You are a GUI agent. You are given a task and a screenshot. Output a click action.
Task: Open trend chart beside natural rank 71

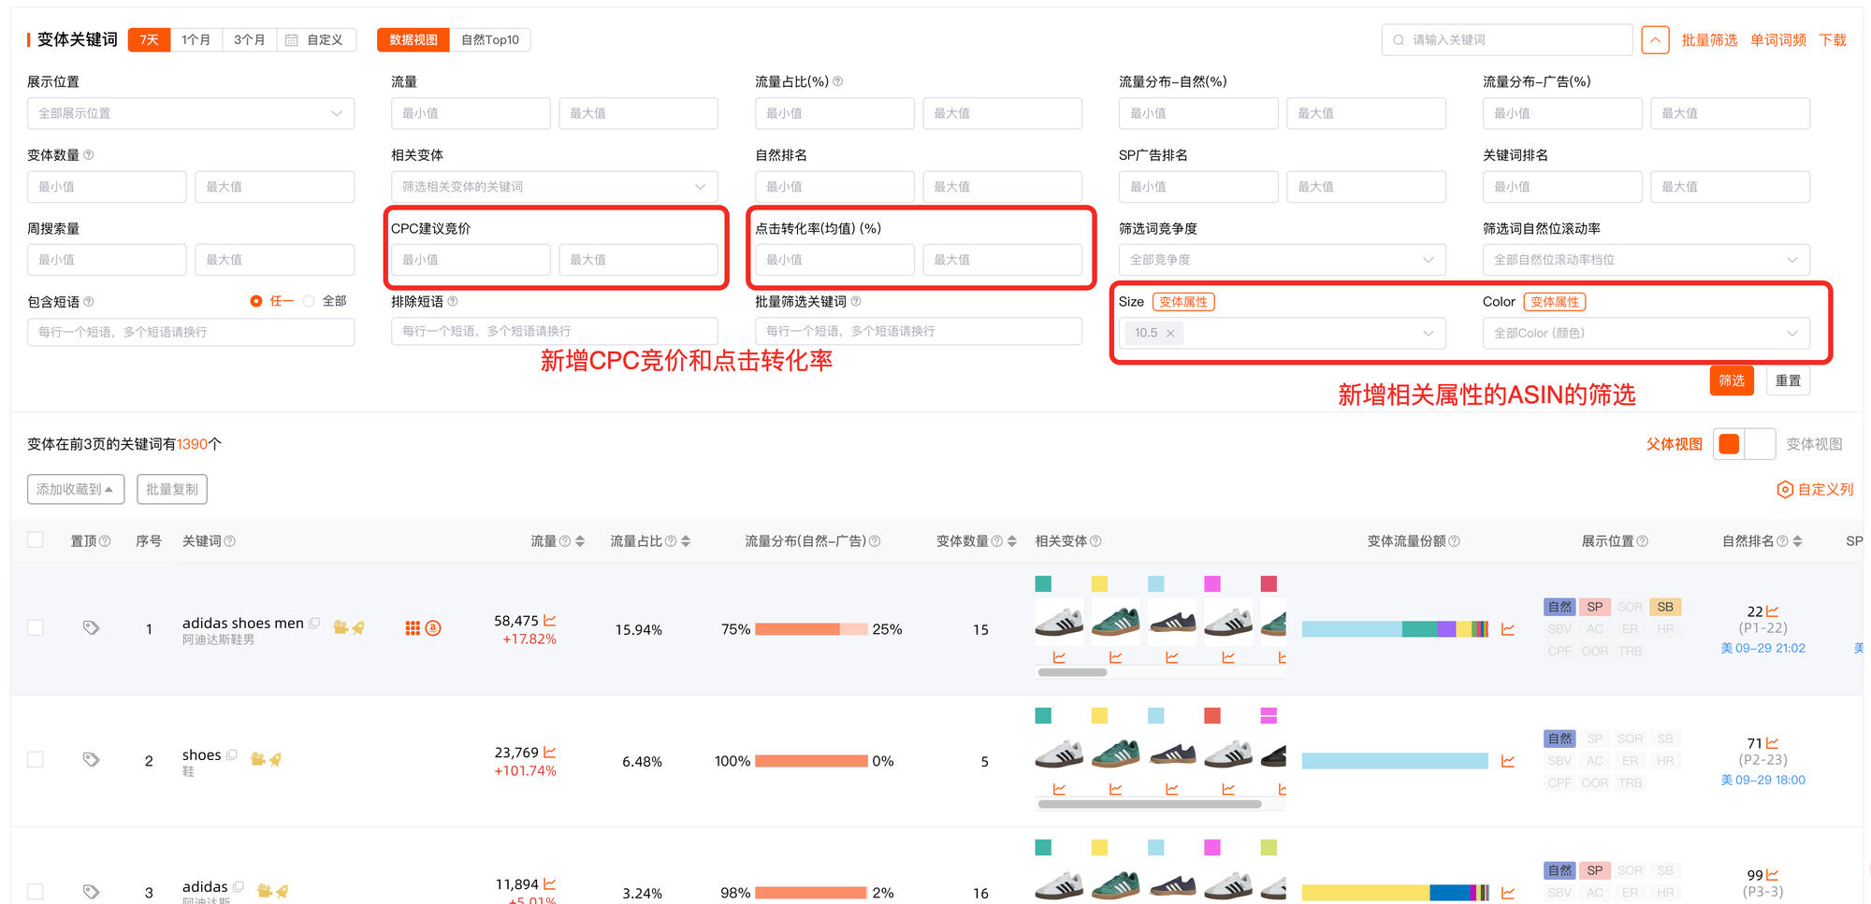pos(1772,743)
